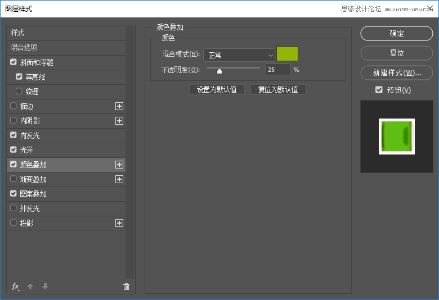The height and width of the screenshot is (300, 439).
Task: Click 复位 button
Action: coord(397,53)
